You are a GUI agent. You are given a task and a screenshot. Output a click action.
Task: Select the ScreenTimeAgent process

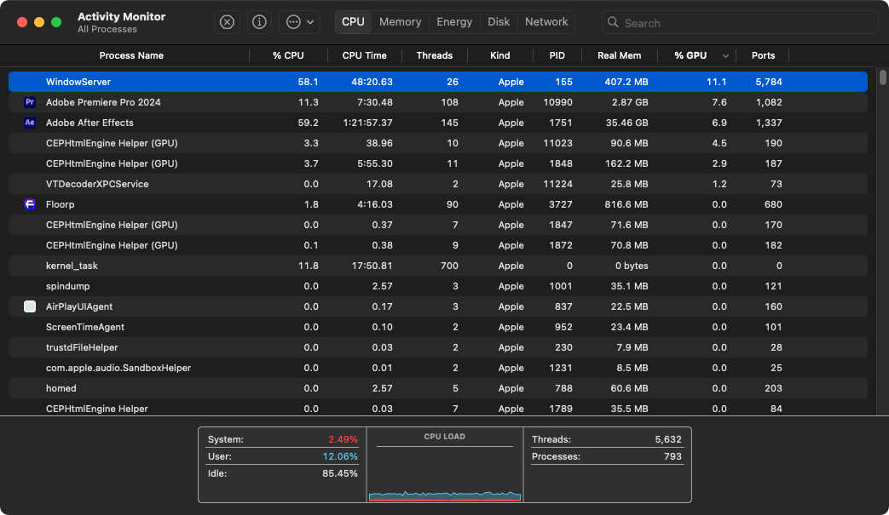[438, 327]
